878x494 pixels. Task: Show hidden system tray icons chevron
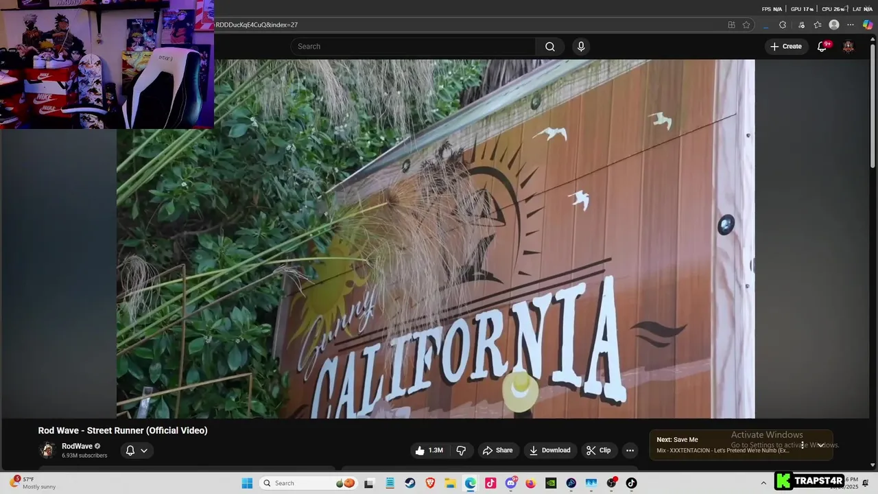pos(763,483)
